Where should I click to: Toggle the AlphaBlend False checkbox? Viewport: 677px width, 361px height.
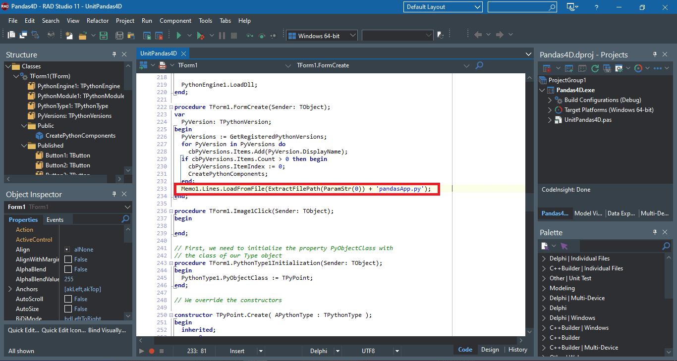68,269
